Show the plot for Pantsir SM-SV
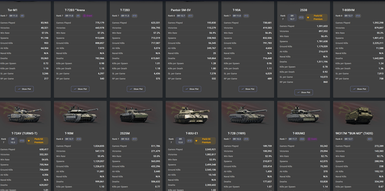The height and width of the screenshot is (191, 385). pos(192,89)
